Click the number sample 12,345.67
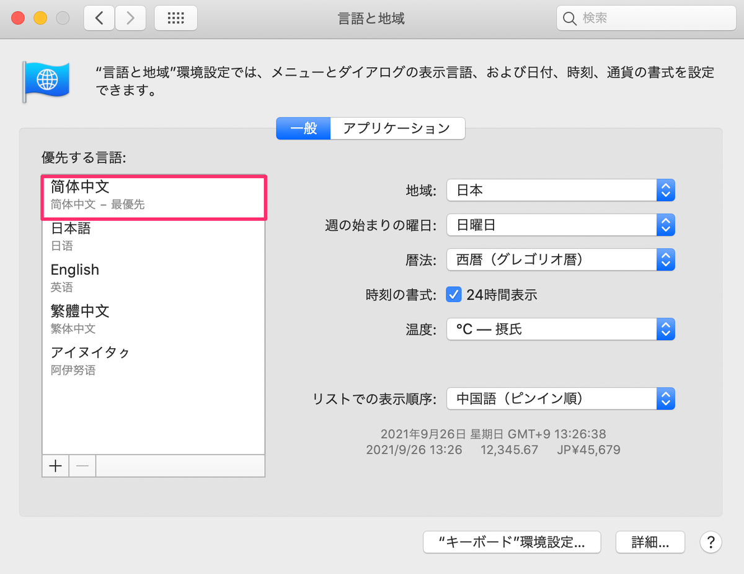Image resolution: width=744 pixels, height=574 pixels. (x=509, y=450)
